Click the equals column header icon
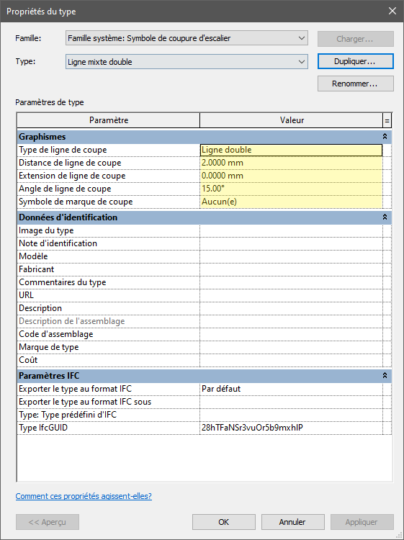Viewport: 404px width, 540px height. 387,120
